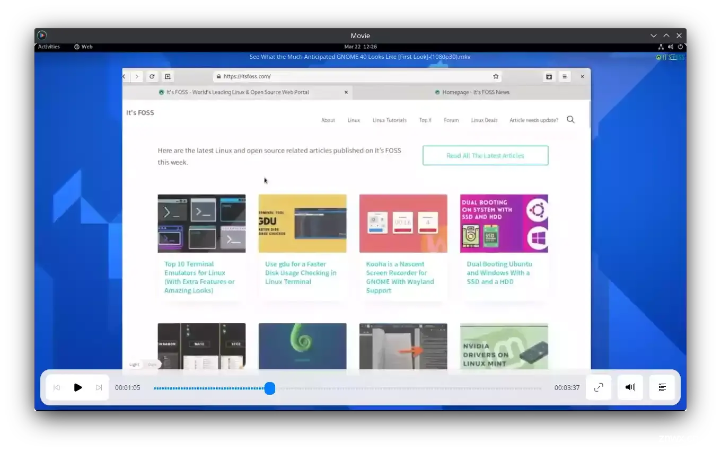721x452 pixels.
Task: Click the Movie app icon in title bar
Action: pos(42,36)
